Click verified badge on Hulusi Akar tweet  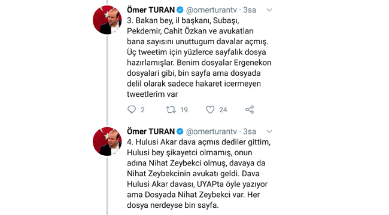[x=180, y=131]
